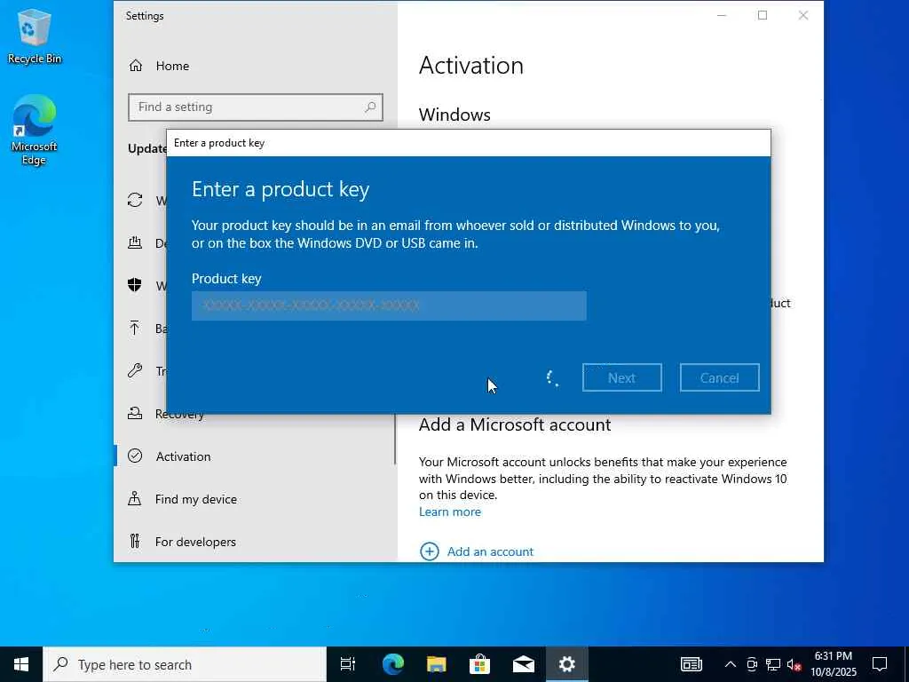Click the magnifier icon in Find a setting
Image resolution: width=909 pixels, height=682 pixels.
370,107
